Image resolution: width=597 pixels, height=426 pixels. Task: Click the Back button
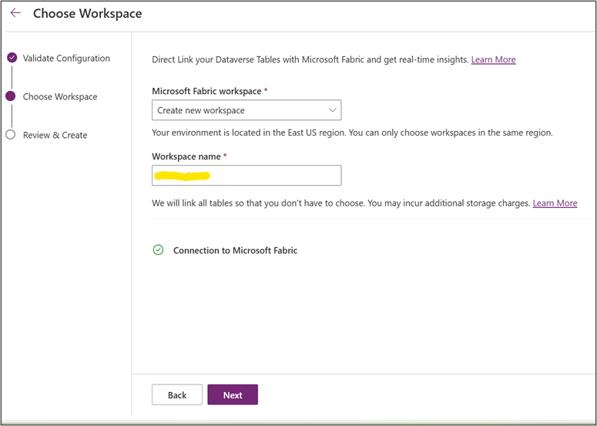(x=177, y=394)
